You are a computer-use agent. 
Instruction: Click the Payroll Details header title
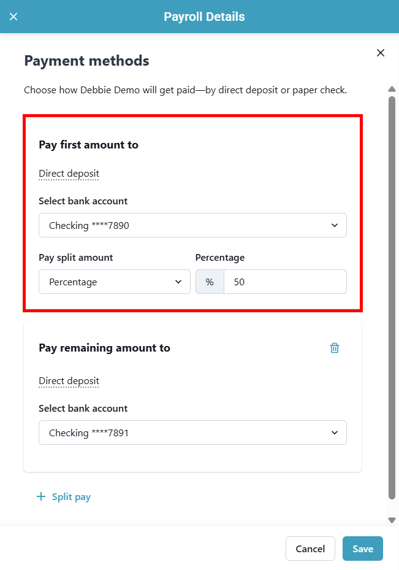204,17
